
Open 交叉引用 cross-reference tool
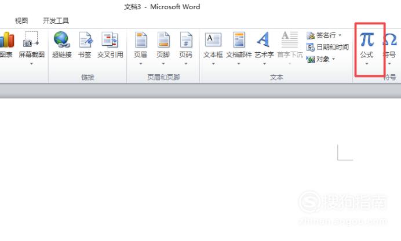(x=110, y=39)
